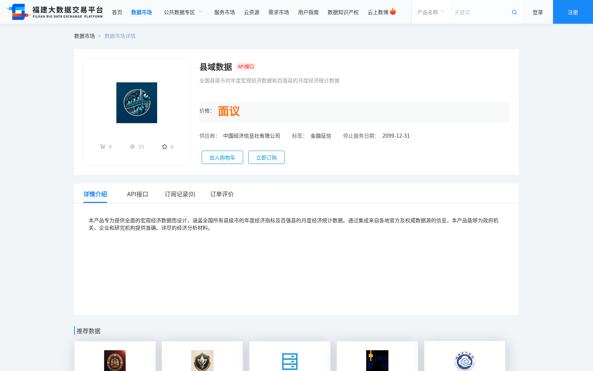Viewport: 593px width, 371px height.
Task: Click the red API接口 tag badge
Action: pyautogui.click(x=246, y=66)
